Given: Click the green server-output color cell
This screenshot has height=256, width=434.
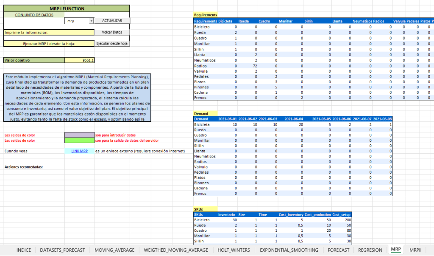Looking at the screenshot, I should click(79, 140).
